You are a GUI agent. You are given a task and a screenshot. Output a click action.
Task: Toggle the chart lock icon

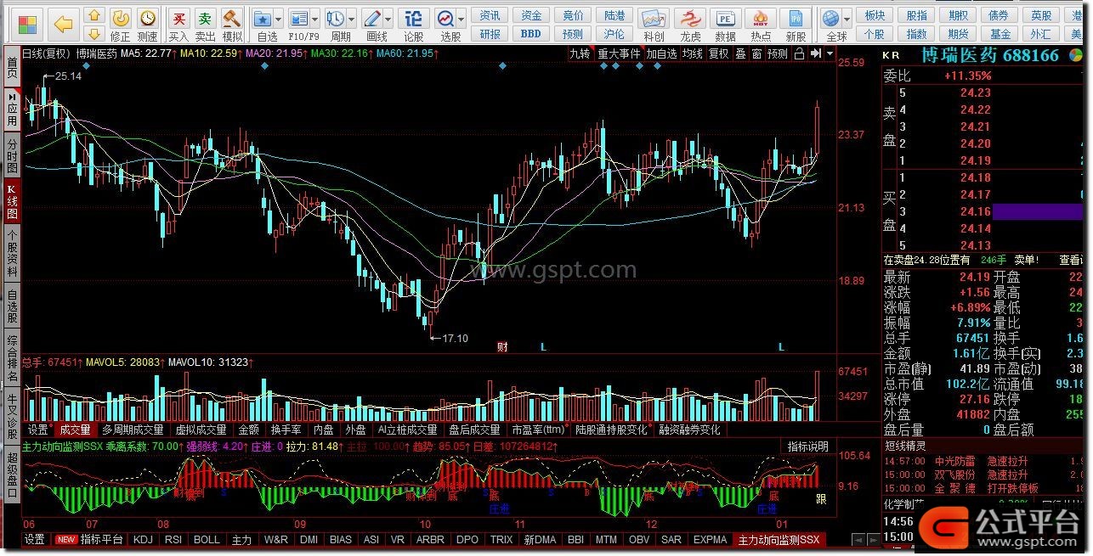[x=798, y=53]
